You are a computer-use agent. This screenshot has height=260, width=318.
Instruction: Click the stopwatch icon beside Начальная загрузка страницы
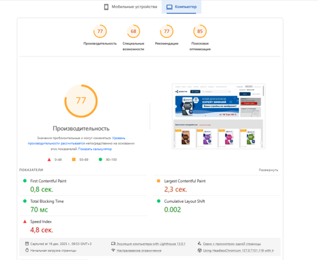coord(27,250)
